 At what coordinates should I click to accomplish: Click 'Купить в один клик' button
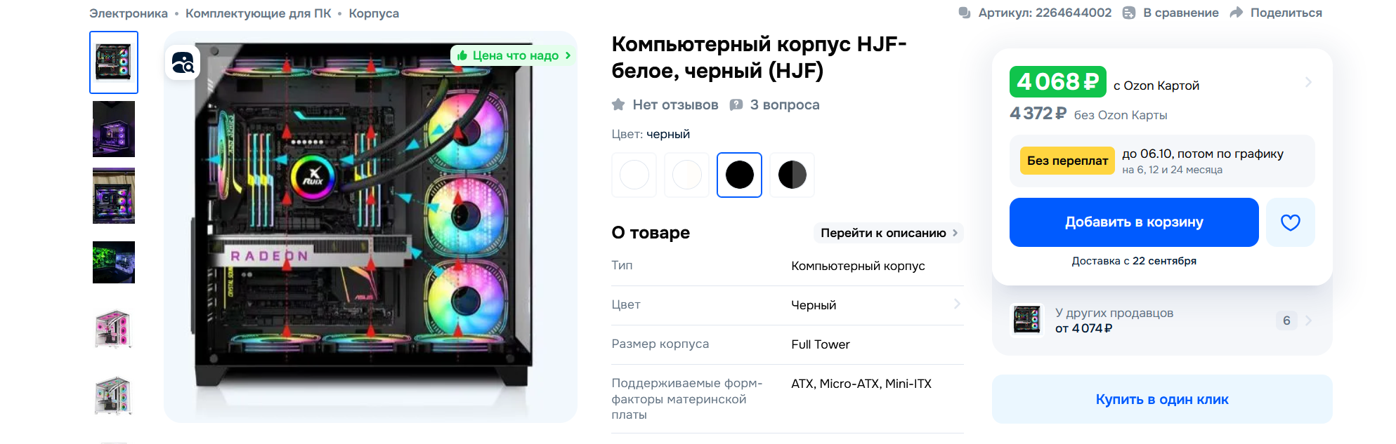(x=1161, y=399)
